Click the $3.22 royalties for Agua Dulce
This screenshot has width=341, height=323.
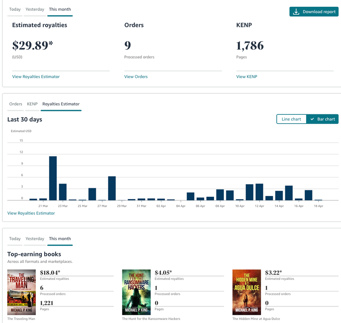pyautogui.click(x=273, y=273)
